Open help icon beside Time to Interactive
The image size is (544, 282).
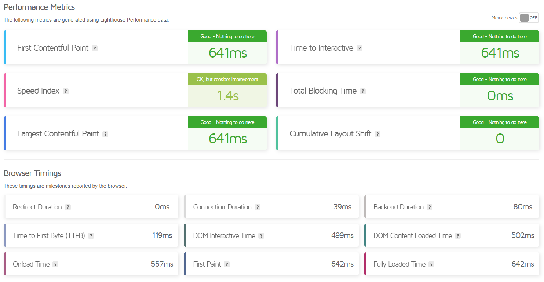pyautogui.click(x=359, y=48)
